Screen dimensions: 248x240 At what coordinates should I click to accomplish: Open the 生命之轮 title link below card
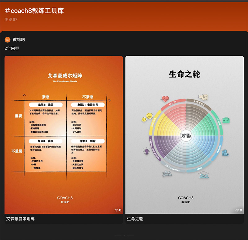(x=135, y=219)
